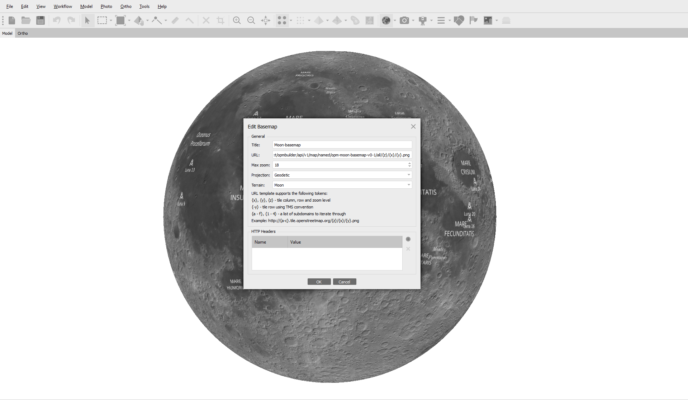Viewport: 688px width, 400px height.
Task: Open the Terrain dropdown showing Moon
Action: click(342, 185)
